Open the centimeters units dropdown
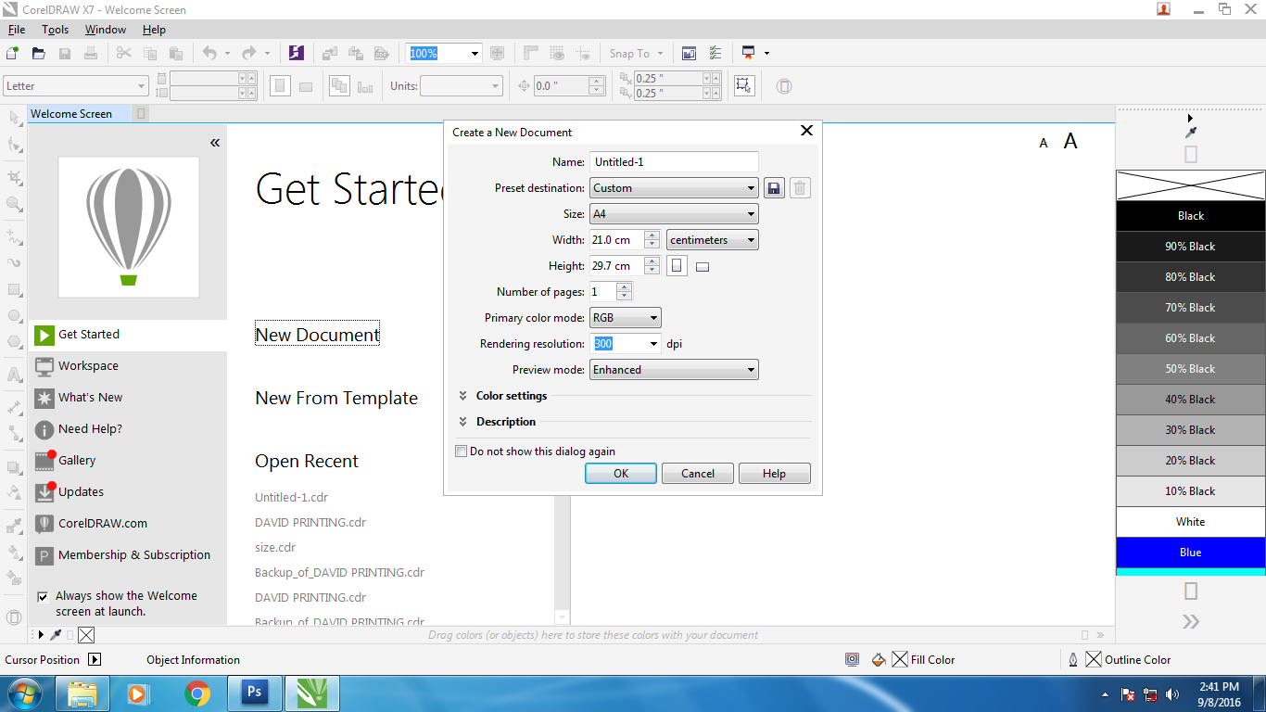The image size is (1266, 712). [712, 240]
